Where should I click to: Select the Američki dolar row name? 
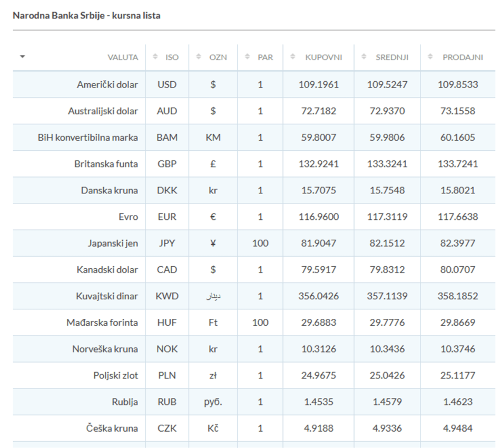107,84
